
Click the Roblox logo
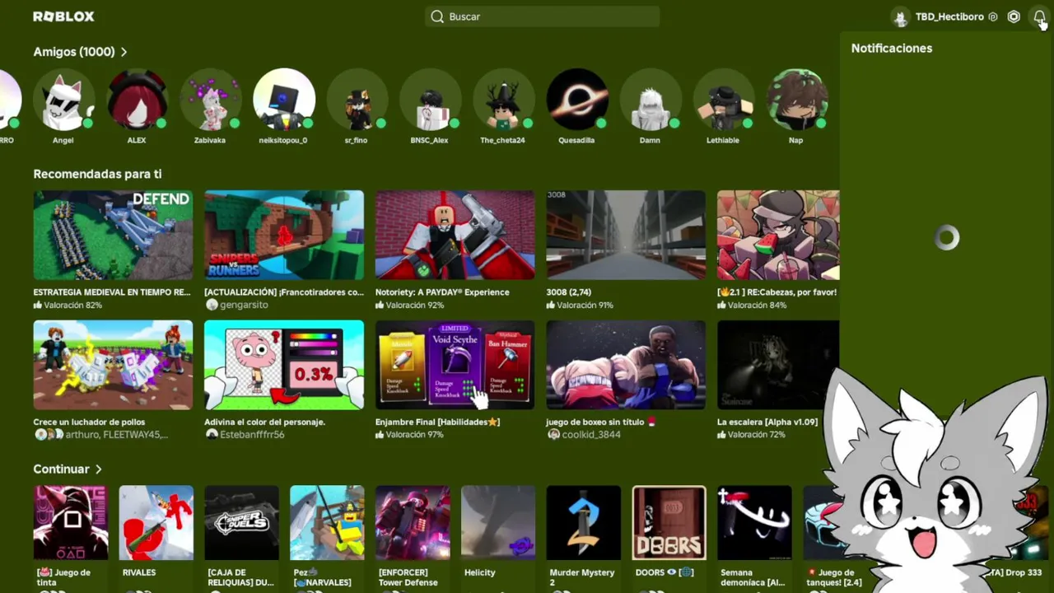(63, 16)
